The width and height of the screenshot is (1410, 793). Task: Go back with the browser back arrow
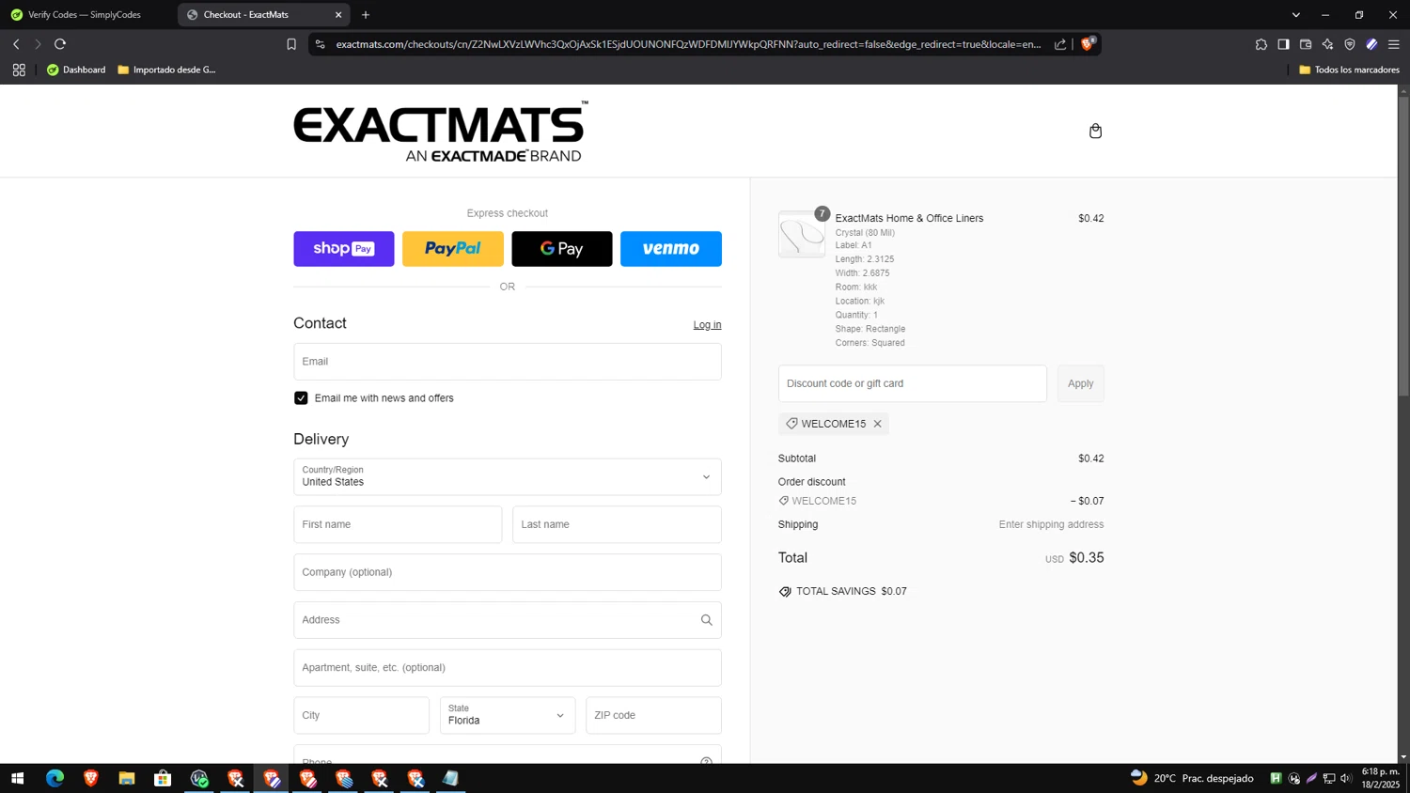pyautogui.click(x=16, y=44)
